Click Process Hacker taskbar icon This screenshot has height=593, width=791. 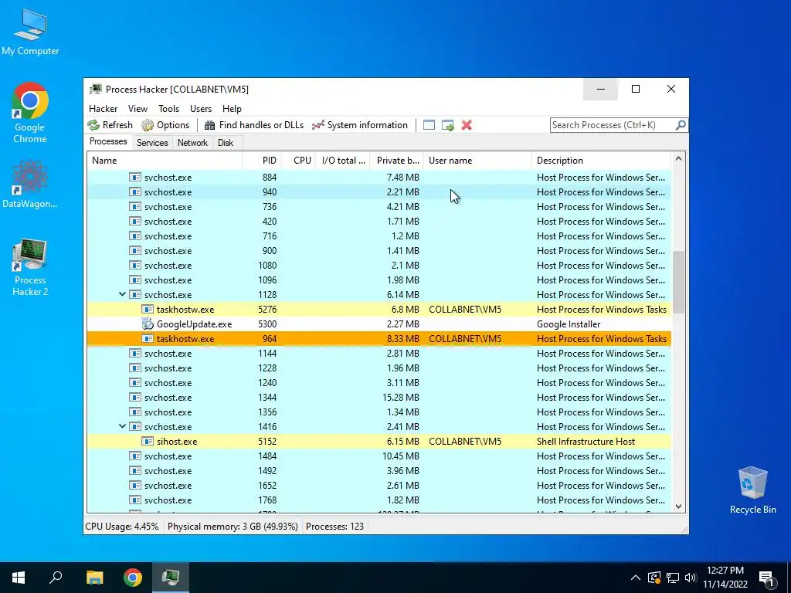(171, 578)
